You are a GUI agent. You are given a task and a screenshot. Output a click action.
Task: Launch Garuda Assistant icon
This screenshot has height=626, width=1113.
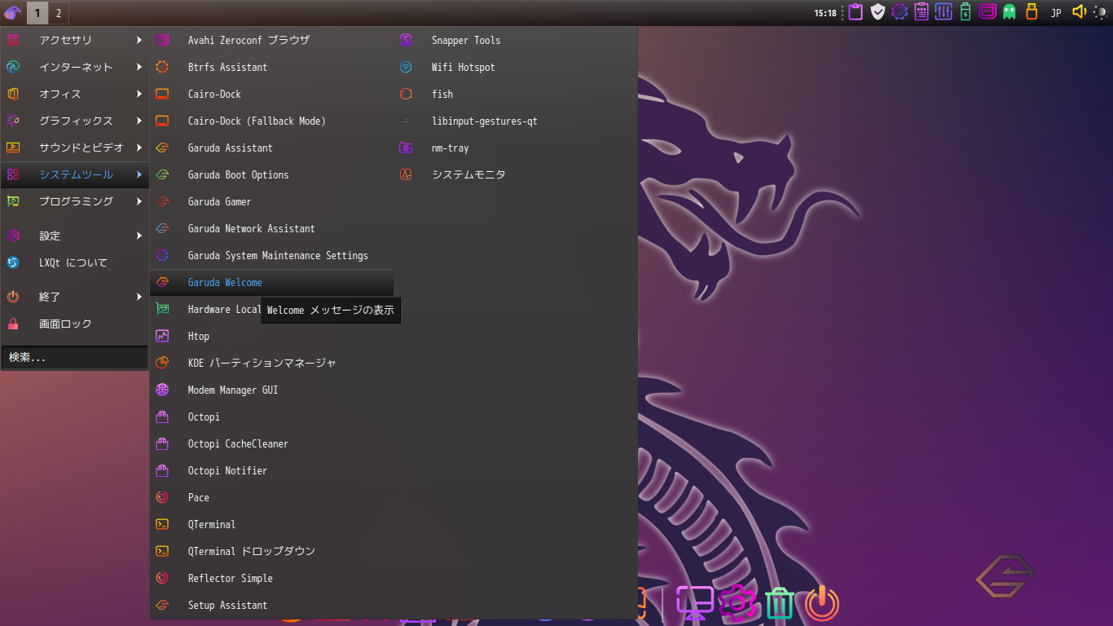[x=162, y=148]
